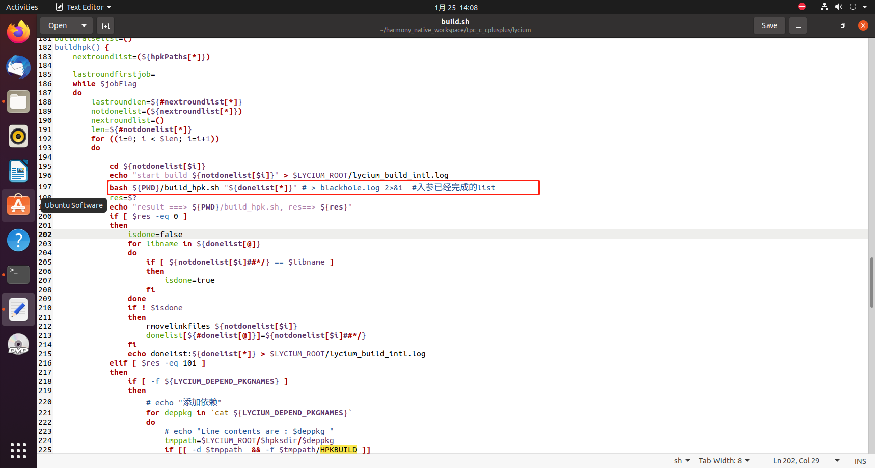The height and width of the screenshot is (468, 875).
Task: Click 'elif [ $res -eq 101 ]' line
Action: tap(157, 363)
